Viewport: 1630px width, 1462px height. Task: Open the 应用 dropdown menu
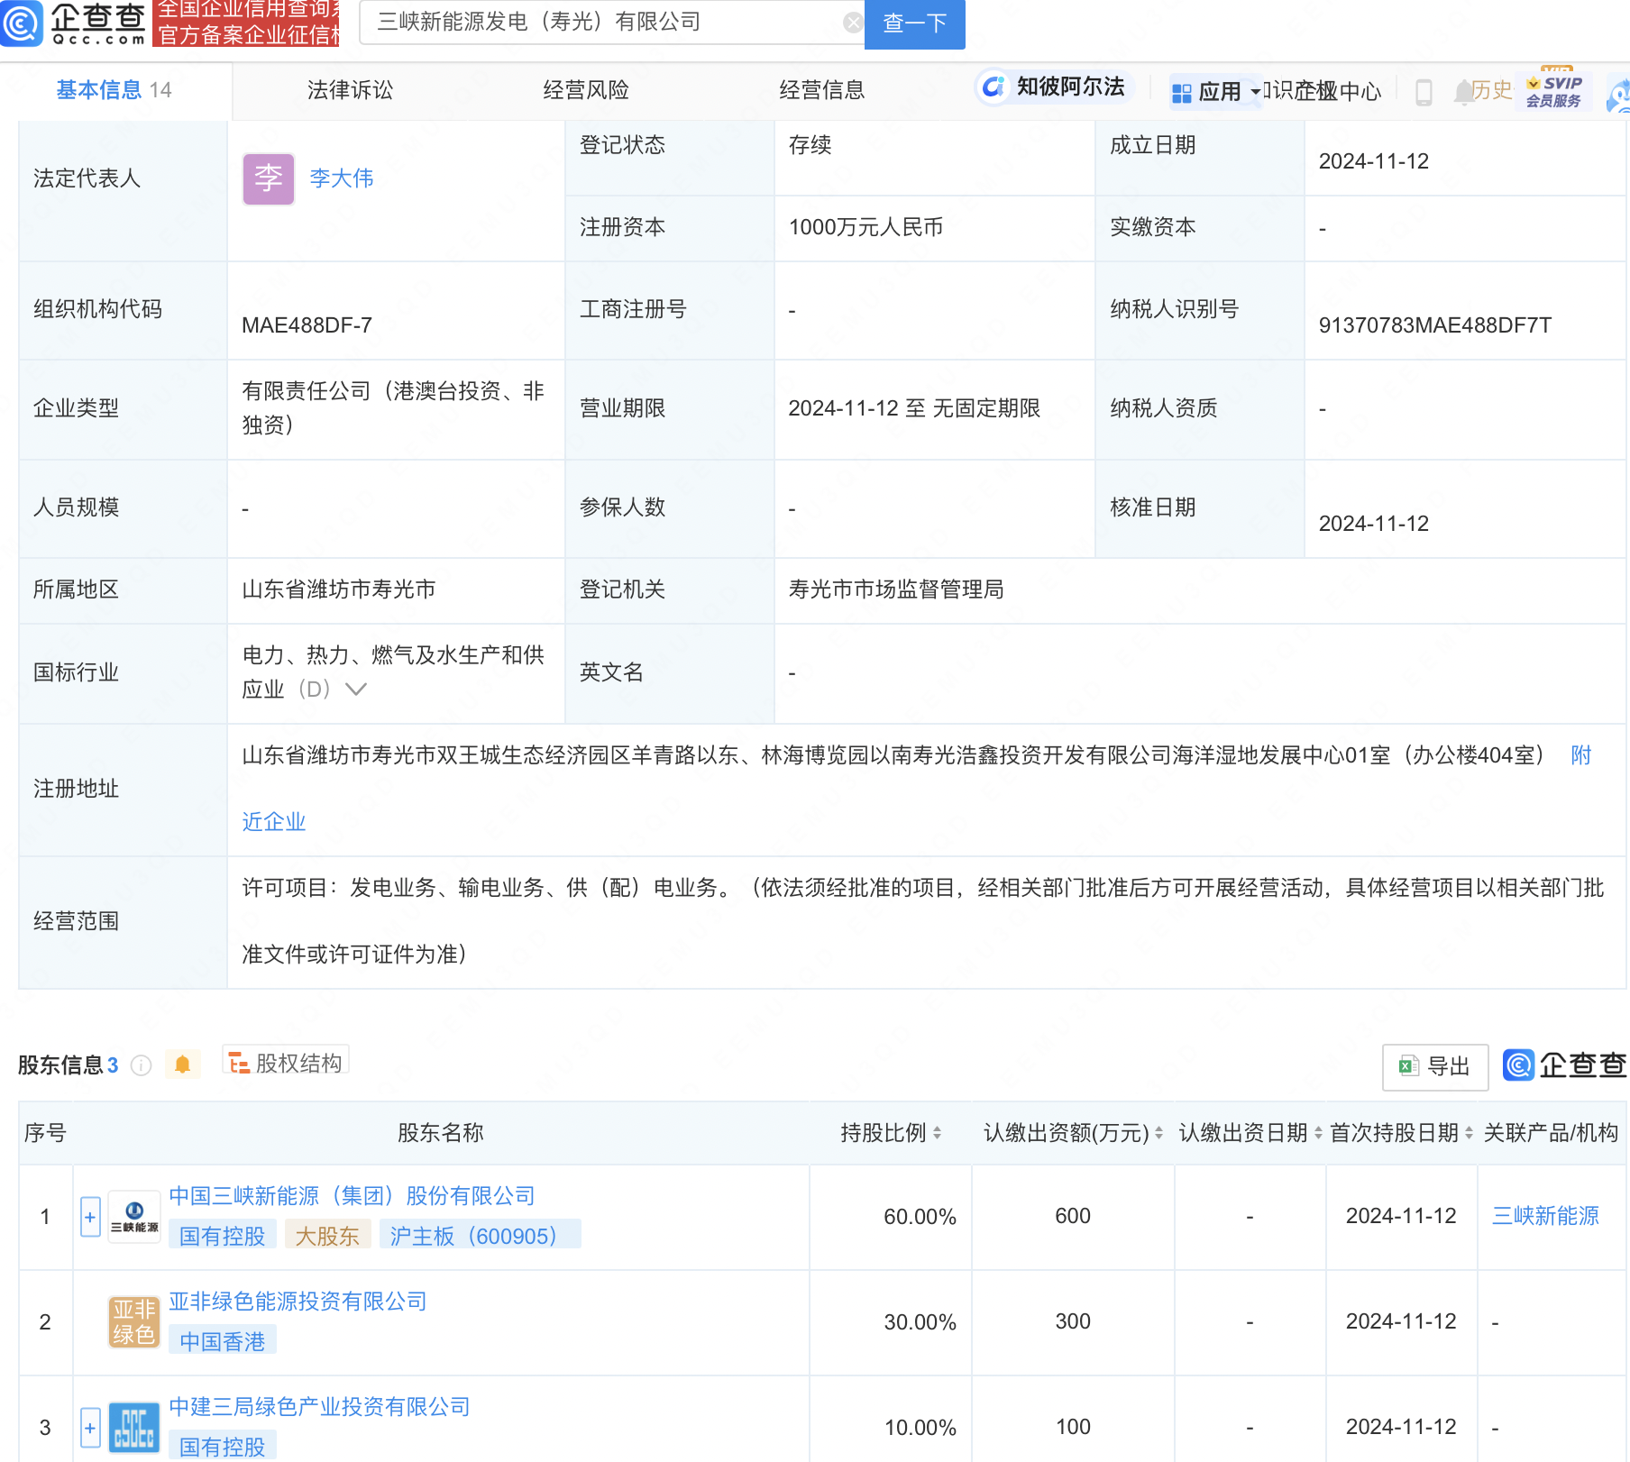click(1217, 92)
